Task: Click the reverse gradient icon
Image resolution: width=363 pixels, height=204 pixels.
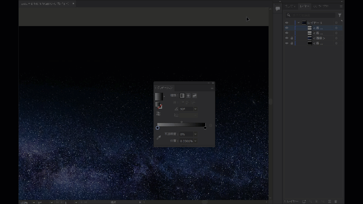Action: click(x=158, y=114)
